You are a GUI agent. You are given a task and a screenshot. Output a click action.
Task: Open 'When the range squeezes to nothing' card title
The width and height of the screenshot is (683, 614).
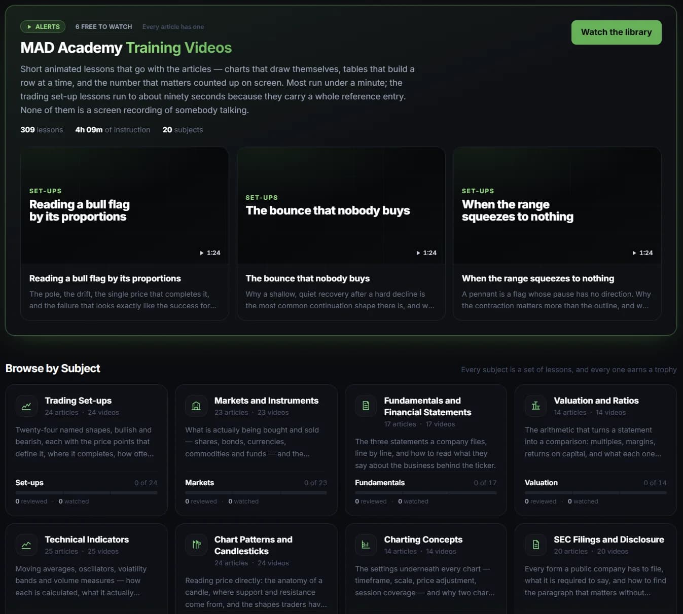(538, 278)
